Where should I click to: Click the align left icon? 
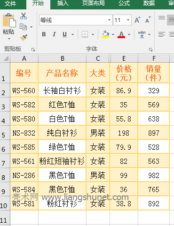(x=162, y=34)
